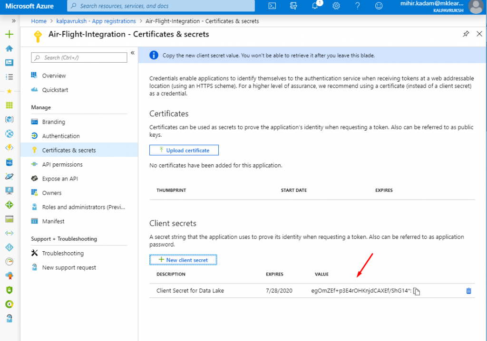Delete Client Secret for Data Lake

tap(468, 291)
